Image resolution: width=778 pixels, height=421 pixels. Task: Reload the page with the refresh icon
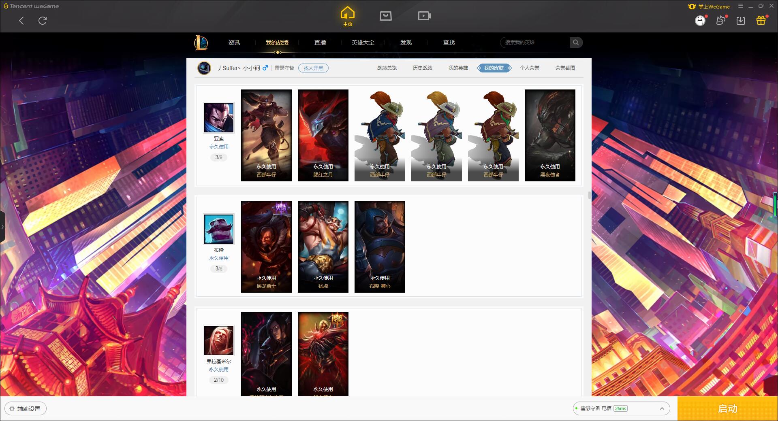point(43,21)
